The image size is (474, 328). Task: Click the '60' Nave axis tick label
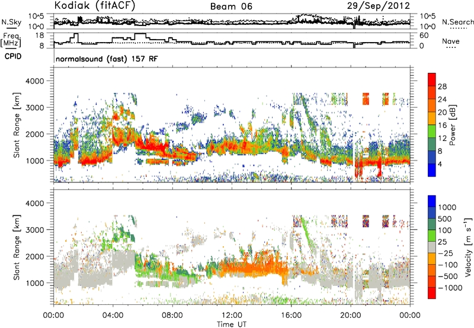coord(424,36)
